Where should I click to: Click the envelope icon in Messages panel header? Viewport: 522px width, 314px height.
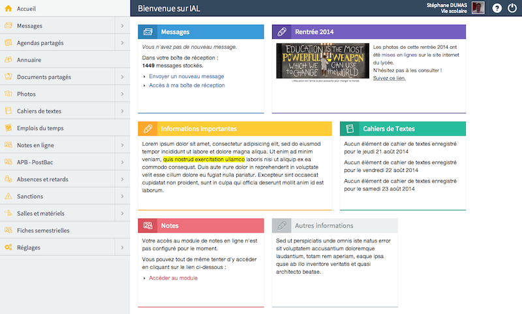click(148, 31)
